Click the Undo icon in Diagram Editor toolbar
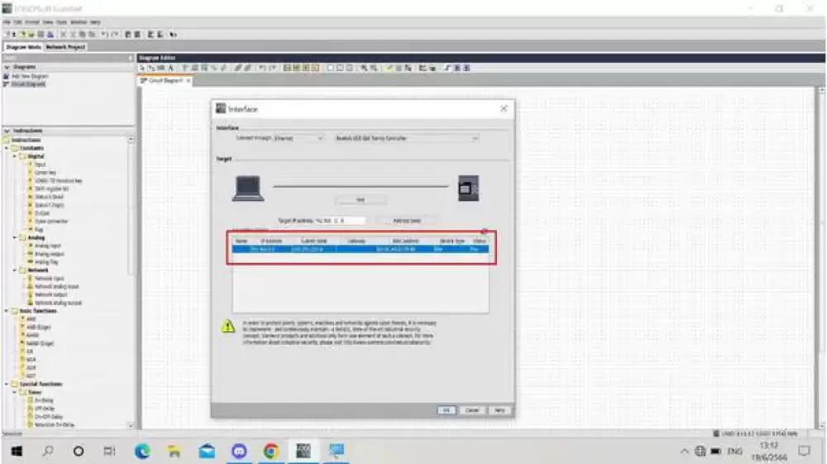Image resolution: width=827 pixels, height=464 pixels. click(x=262, y=68)
